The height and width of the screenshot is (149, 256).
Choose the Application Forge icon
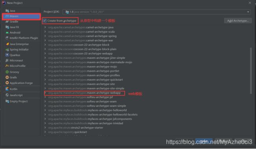[x=7, y=83]
